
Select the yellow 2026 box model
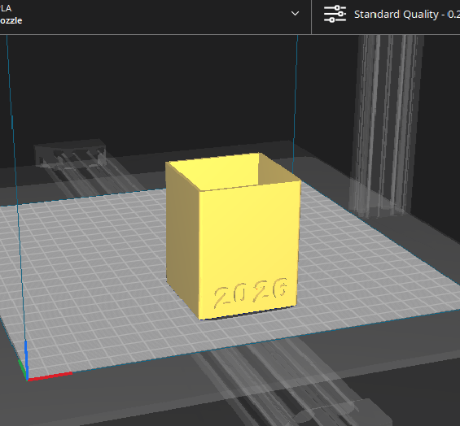click(234, 236)
